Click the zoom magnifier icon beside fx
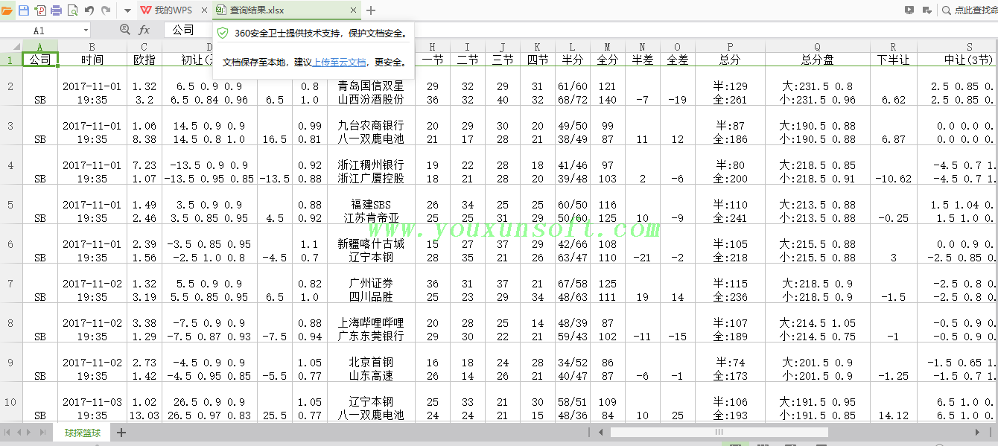 [x=125, y=30]
